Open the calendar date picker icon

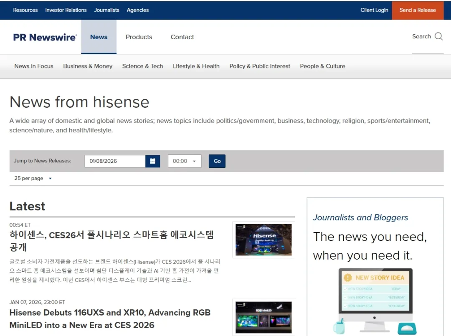pos(153,161)
